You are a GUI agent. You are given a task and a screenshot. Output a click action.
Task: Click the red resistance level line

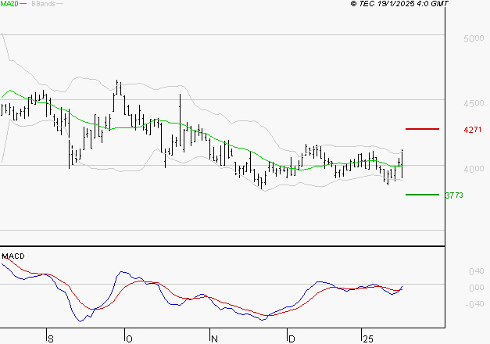pos(422,129)
